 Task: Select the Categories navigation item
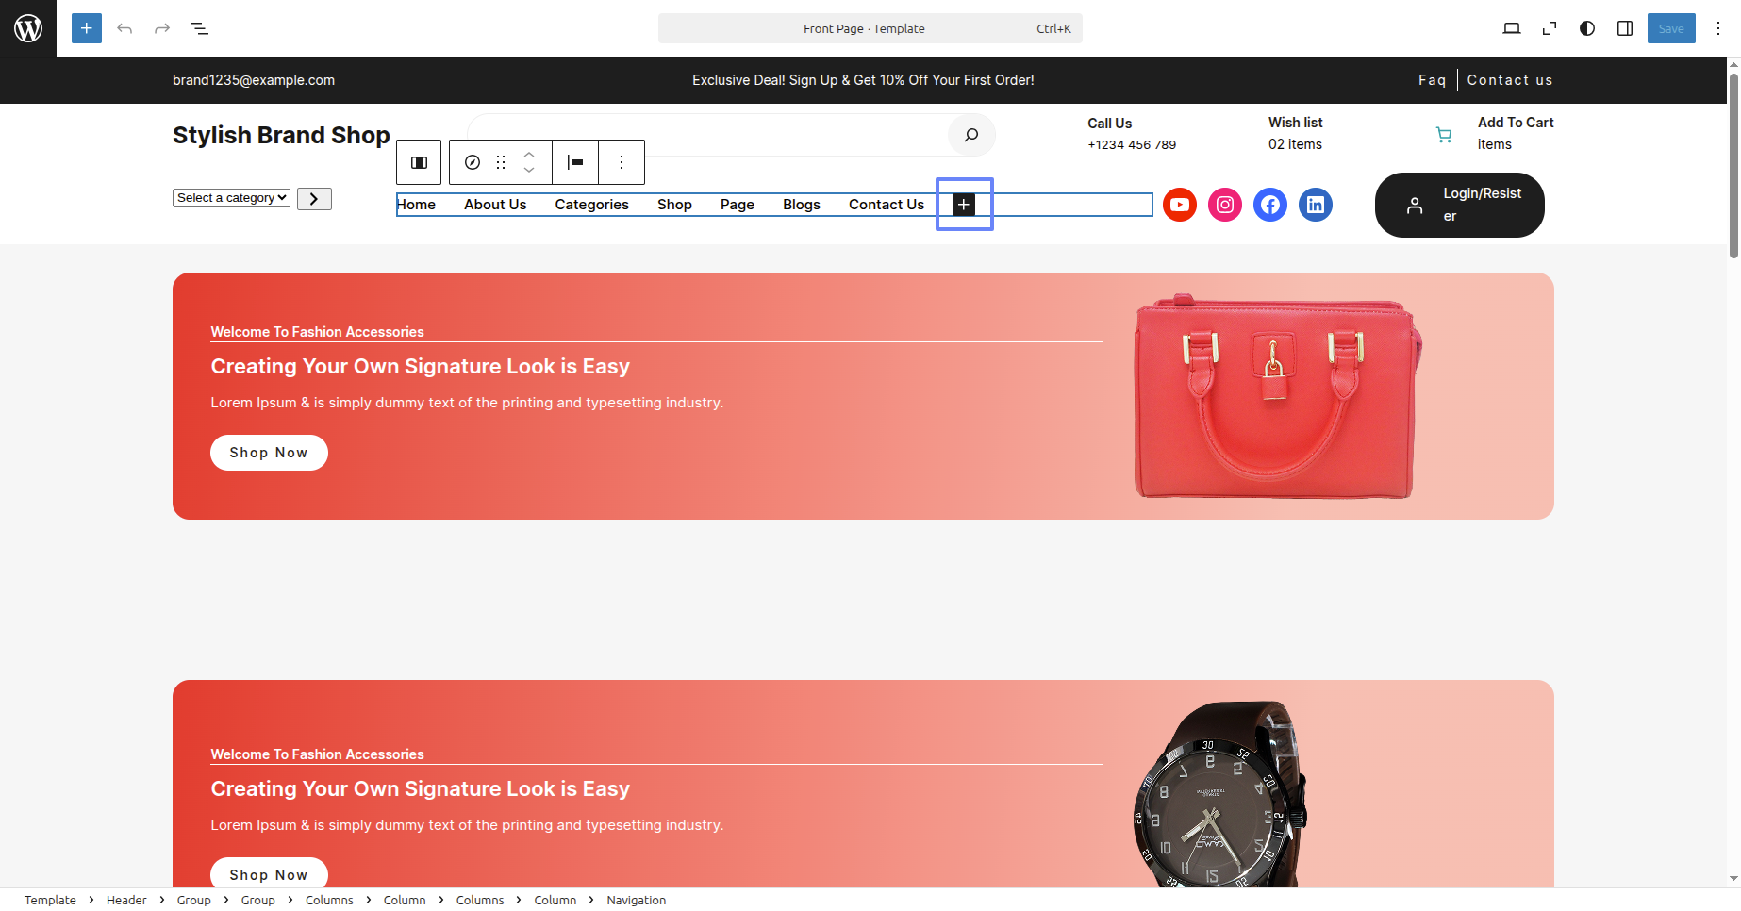tap(591, 205)
